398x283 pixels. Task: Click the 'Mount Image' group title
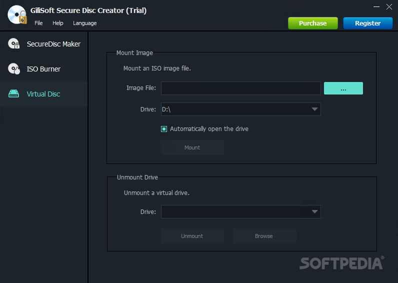click(134, 53)
